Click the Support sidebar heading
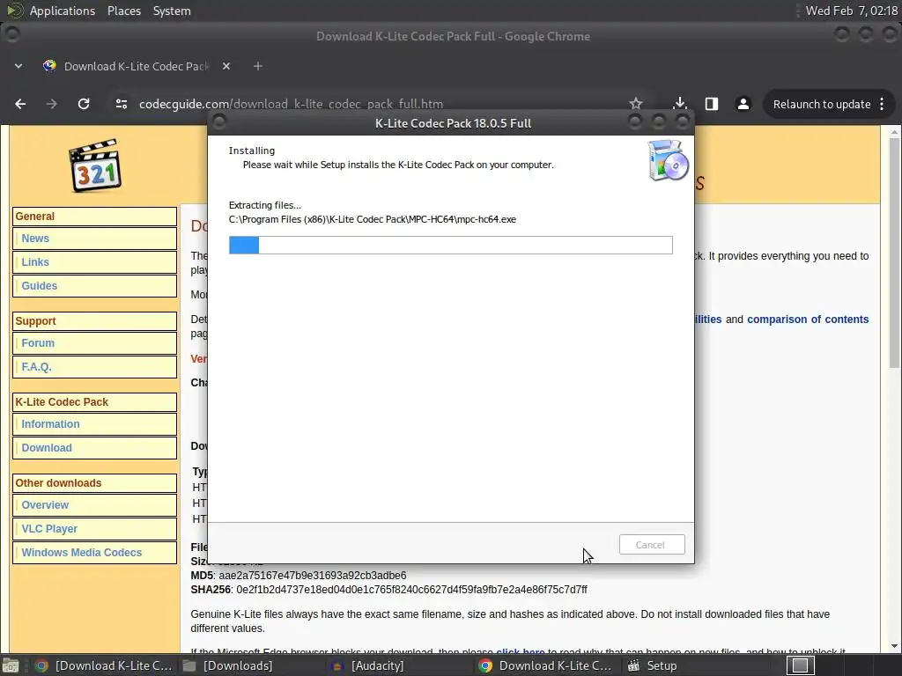This screenshot has height=676, width=902. coord(35,320)
